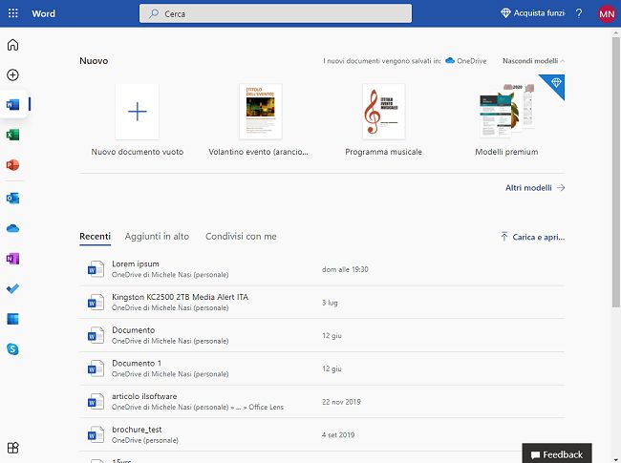Click the help question mark icon

[579, 13]
